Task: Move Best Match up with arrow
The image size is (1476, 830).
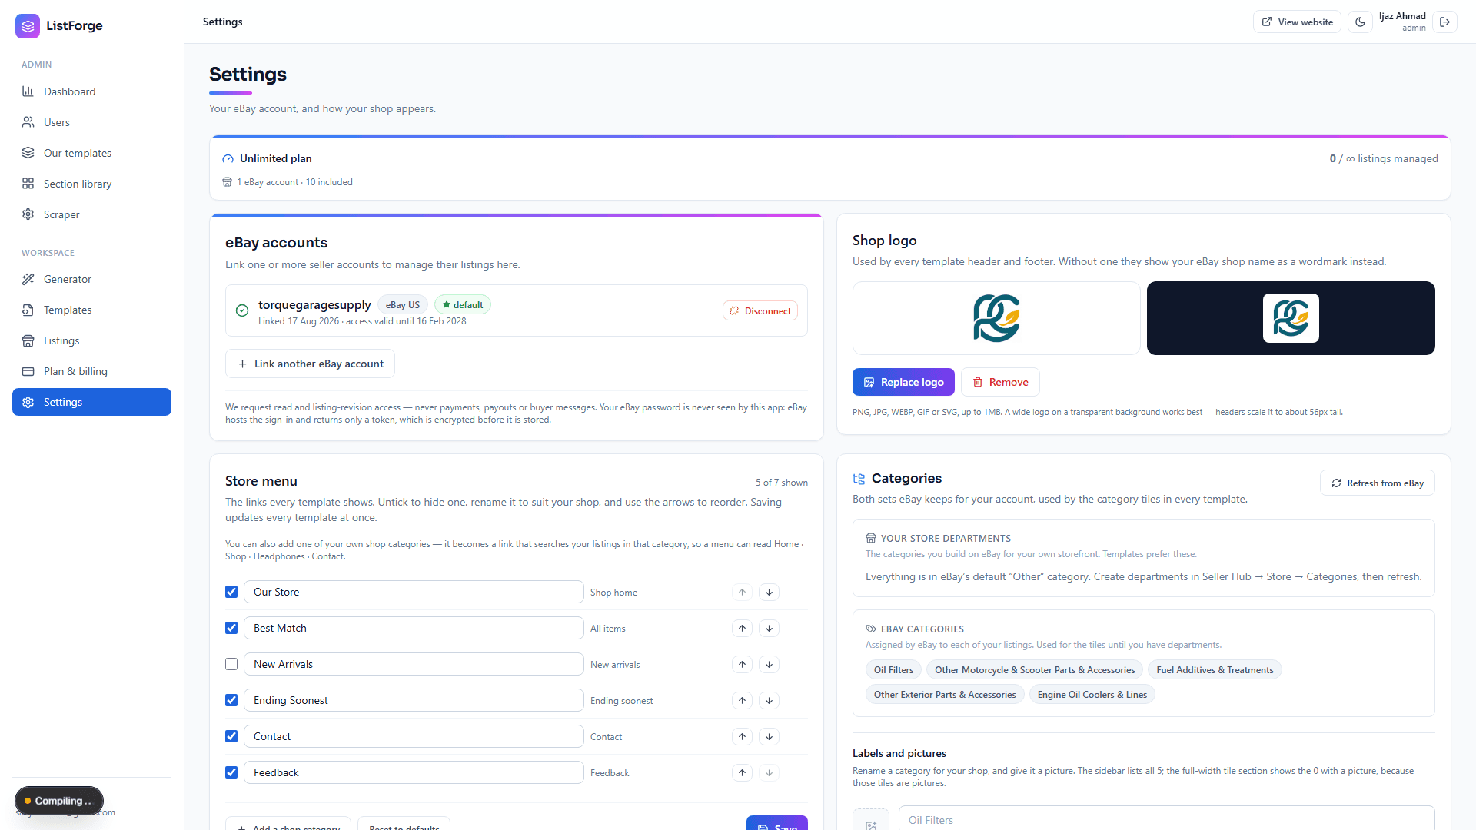Action: [742, 629]
